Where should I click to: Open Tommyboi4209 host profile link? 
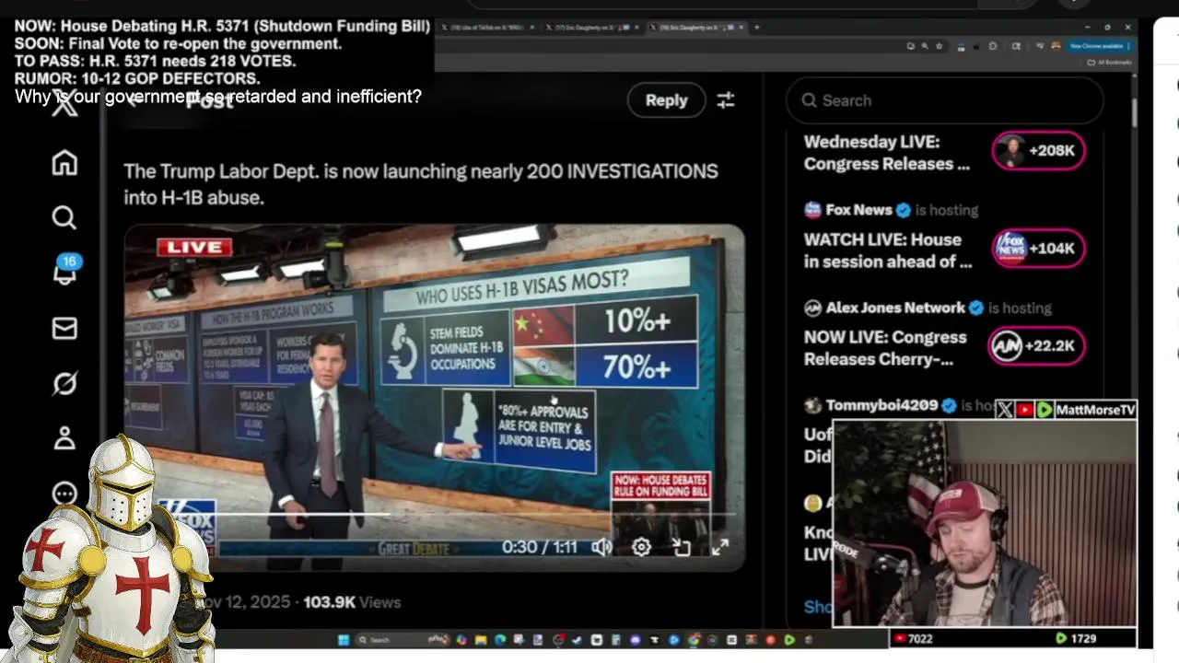pyautogui.click(x=881, y=405)
